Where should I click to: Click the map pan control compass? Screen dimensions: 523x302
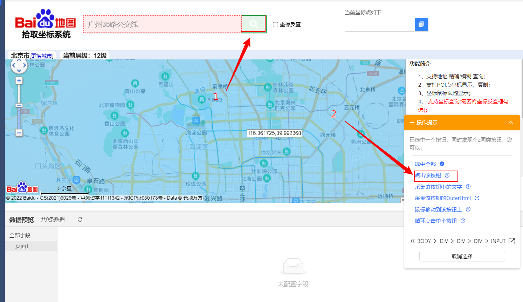[x=19, y=65]
